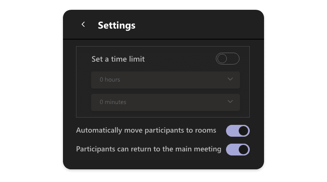
Task: Click the "0 hours" placeholder text
Action: point(110,80)
